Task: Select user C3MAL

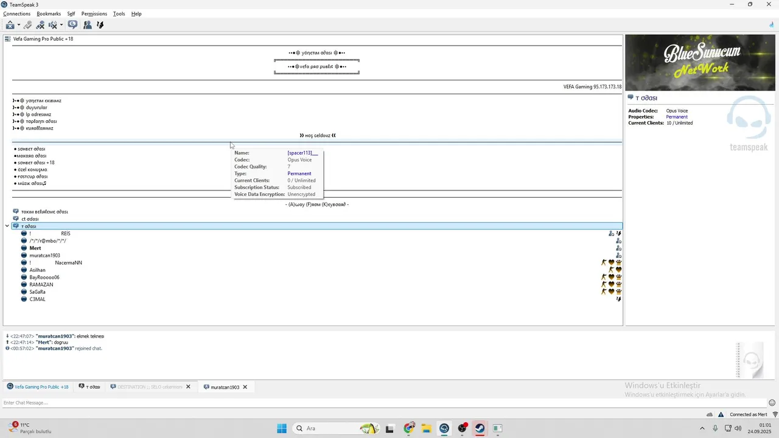Action: point(37,299)
